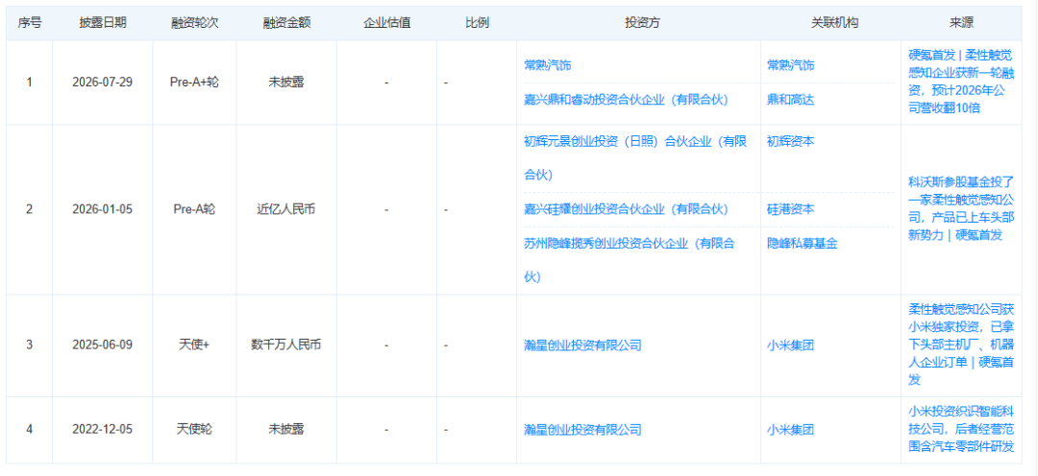The width and height of the screenshot is (1038, 476).
Task: Click the 融资金额 column header
Action: pyautogui.click(x=286, y=23)
